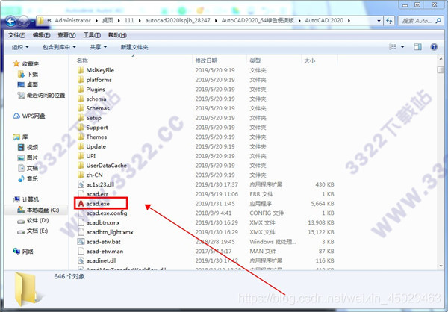Click the search magnifier icon
The image size is (448, 312).
tap(438, 21)
